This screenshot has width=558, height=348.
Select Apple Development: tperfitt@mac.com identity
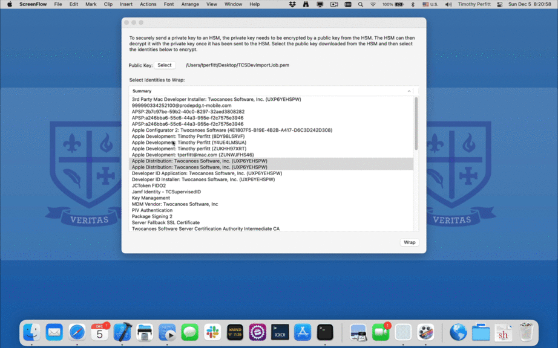pos(272,155)
